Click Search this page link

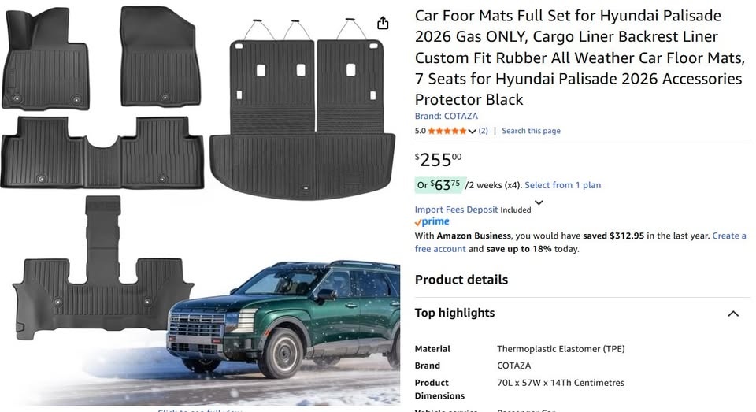531,131
